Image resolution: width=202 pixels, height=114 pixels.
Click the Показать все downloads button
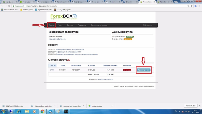pyautogui.click(x=191, y=106)
